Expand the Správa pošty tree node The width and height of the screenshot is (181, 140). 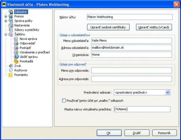point(6,21)
